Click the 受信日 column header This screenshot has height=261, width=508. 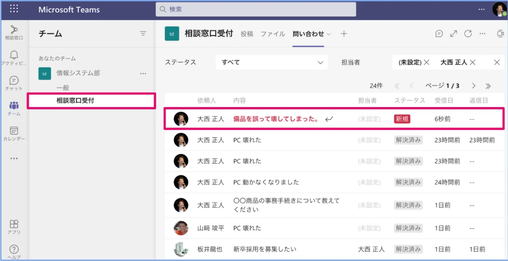pos(444,101)
